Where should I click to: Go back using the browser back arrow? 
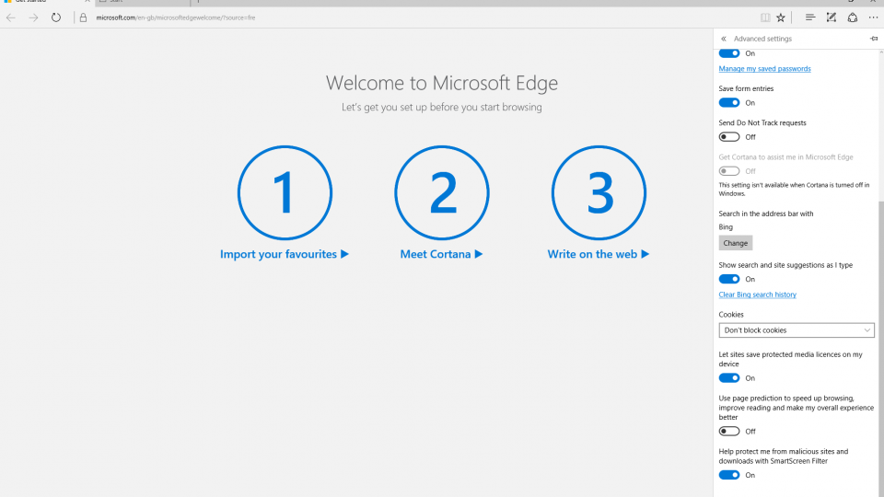[x=11, y=17]
